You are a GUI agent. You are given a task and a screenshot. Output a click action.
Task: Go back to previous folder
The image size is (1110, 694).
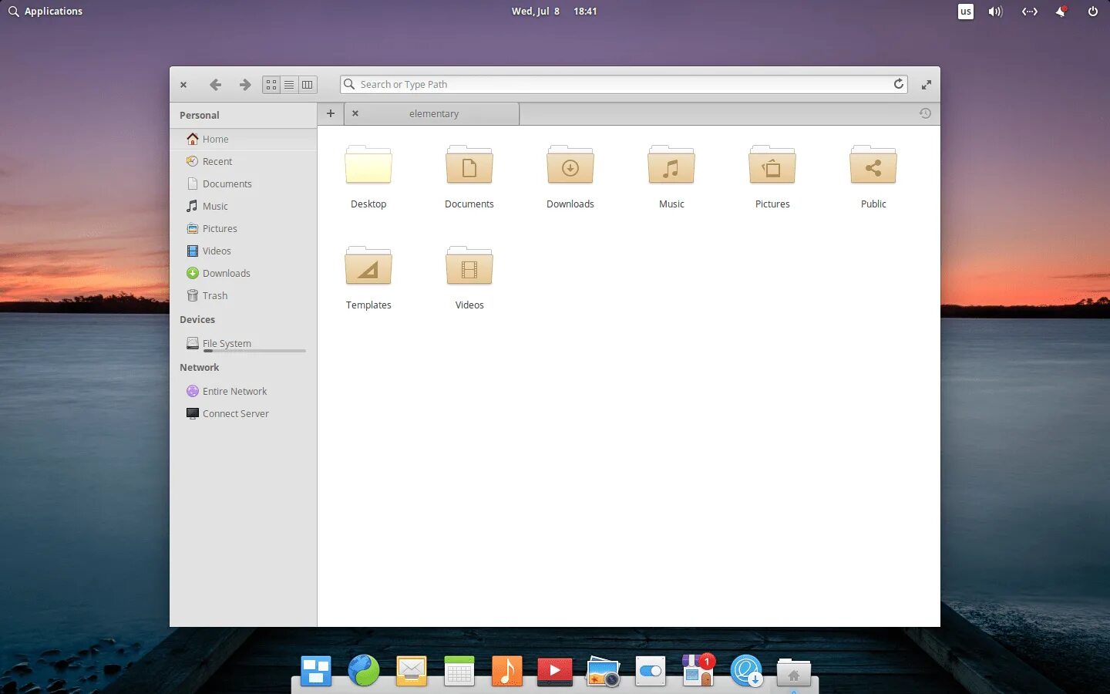click(215, 85)
